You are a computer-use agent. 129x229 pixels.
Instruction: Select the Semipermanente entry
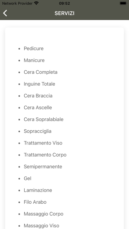pyautogui.click(x=43, y=166)
